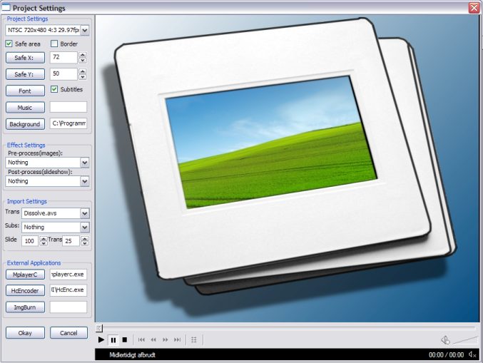The height and width of the screenshot is (363, 483).
Task: Click the MplayerC path field
Action: 68,275
